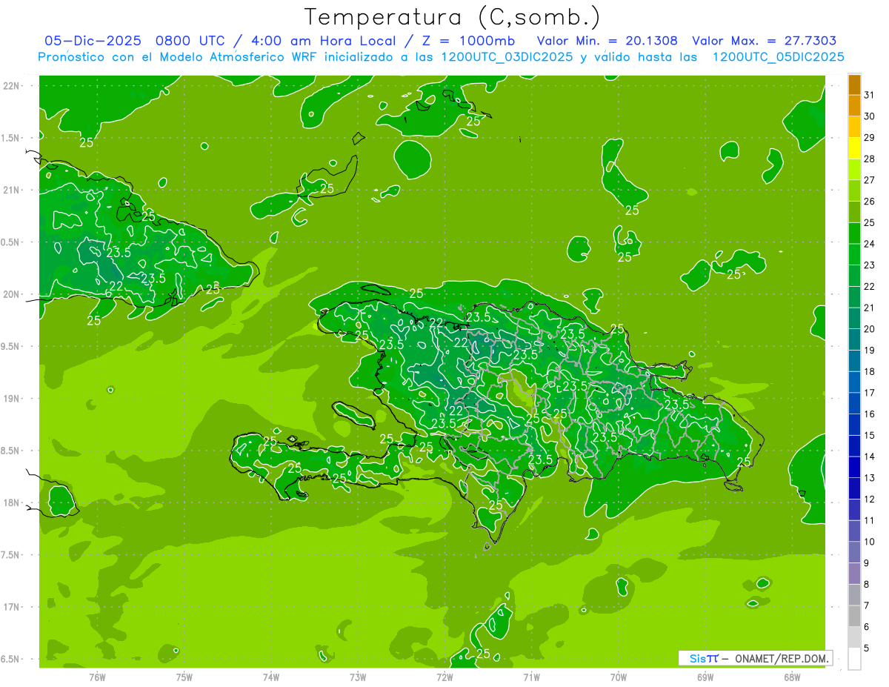Click the '69W' longitude axis label
Image resolution: width=889 pixels, height=687 pixels.
click(x=705, y=677)
